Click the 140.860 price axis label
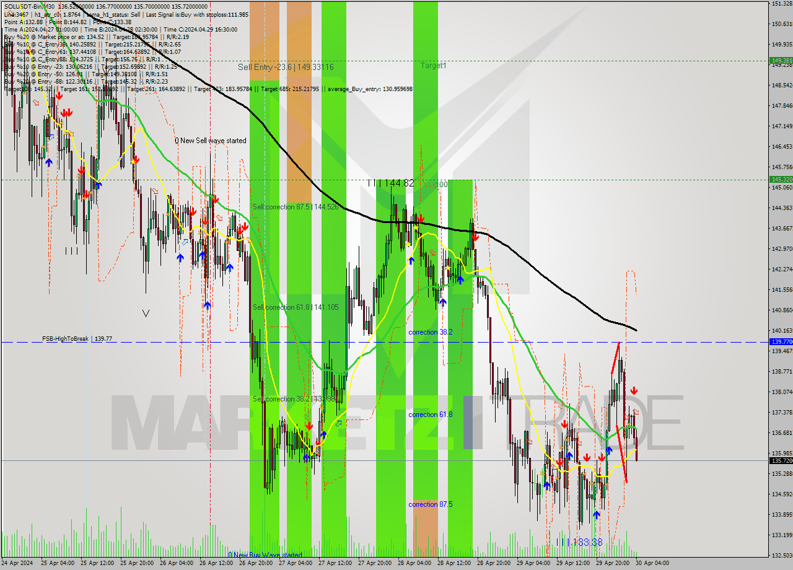793x570 pixels. [x=782, y=310]
